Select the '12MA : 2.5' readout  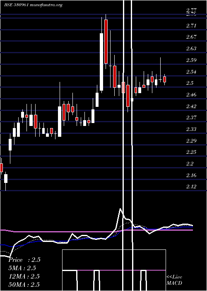24,276
